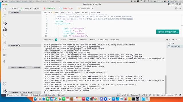Image resolution: width=183 pixels, height=102 pixels.
Task: Follow the go.microsoft.com fwlink URL
Action: [x=110, y=19]
